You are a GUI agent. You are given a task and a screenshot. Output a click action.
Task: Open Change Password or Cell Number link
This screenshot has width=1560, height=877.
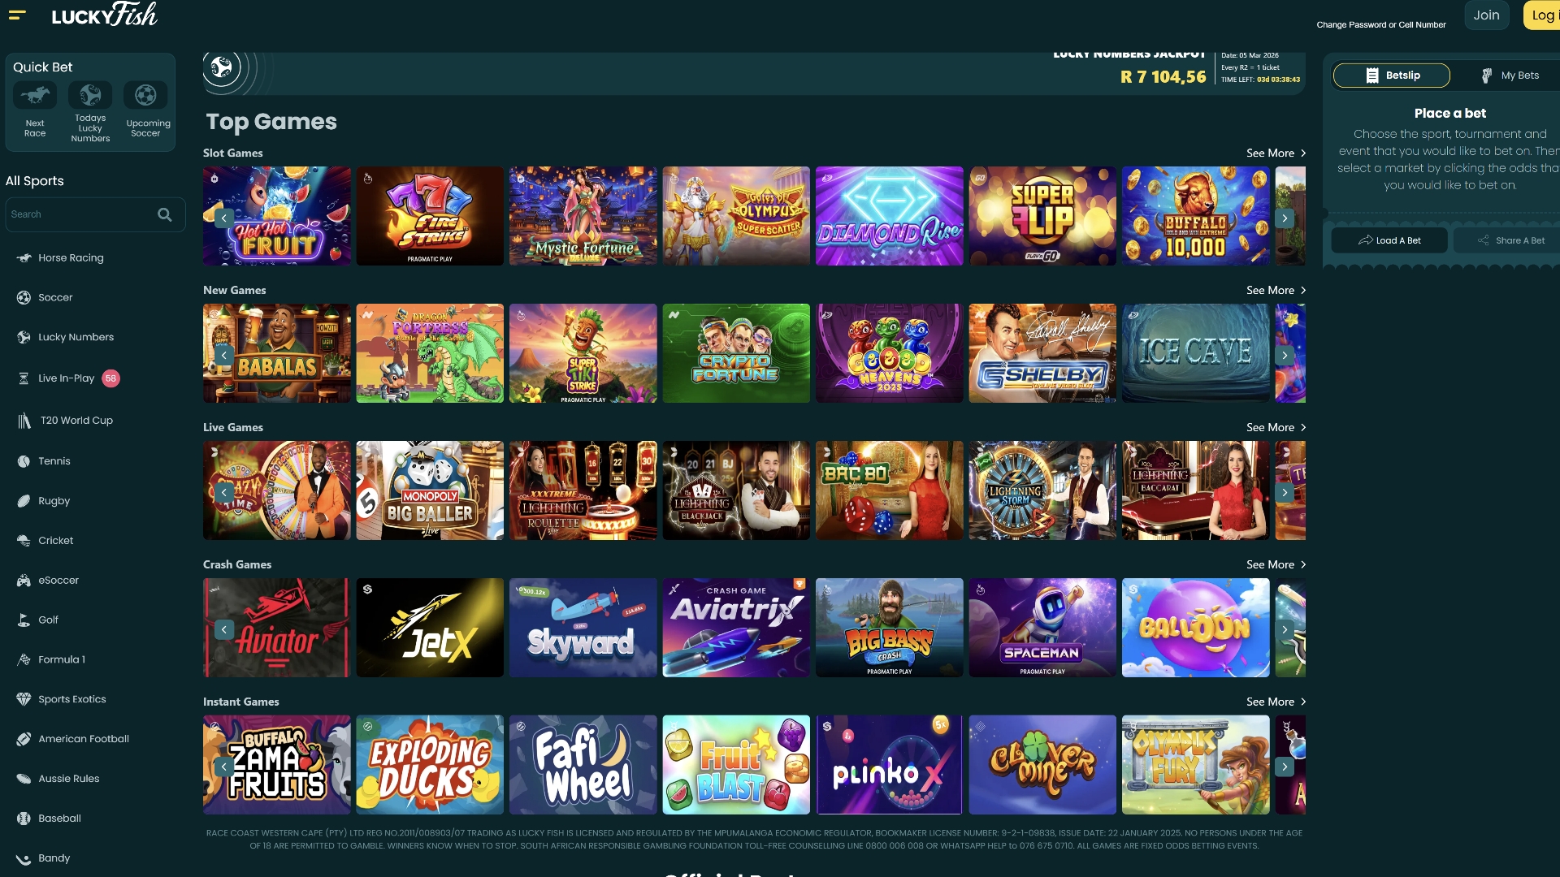[x=1381, y=25]
